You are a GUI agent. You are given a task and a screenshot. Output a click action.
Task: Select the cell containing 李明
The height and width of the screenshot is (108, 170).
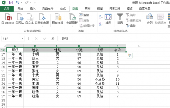pyautogui.click(x=35, y=54)
